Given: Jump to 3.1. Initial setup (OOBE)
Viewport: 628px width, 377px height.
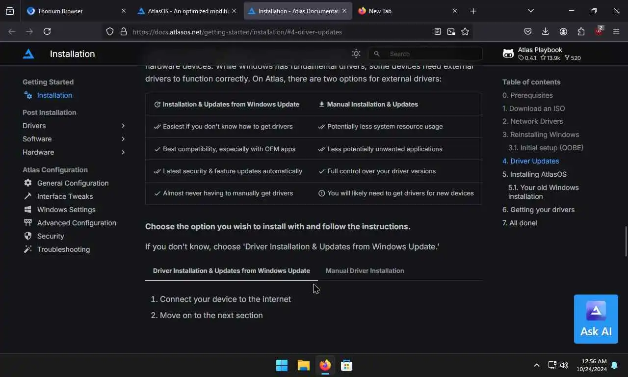Looking at the screenshot, I should click(546, 148).
